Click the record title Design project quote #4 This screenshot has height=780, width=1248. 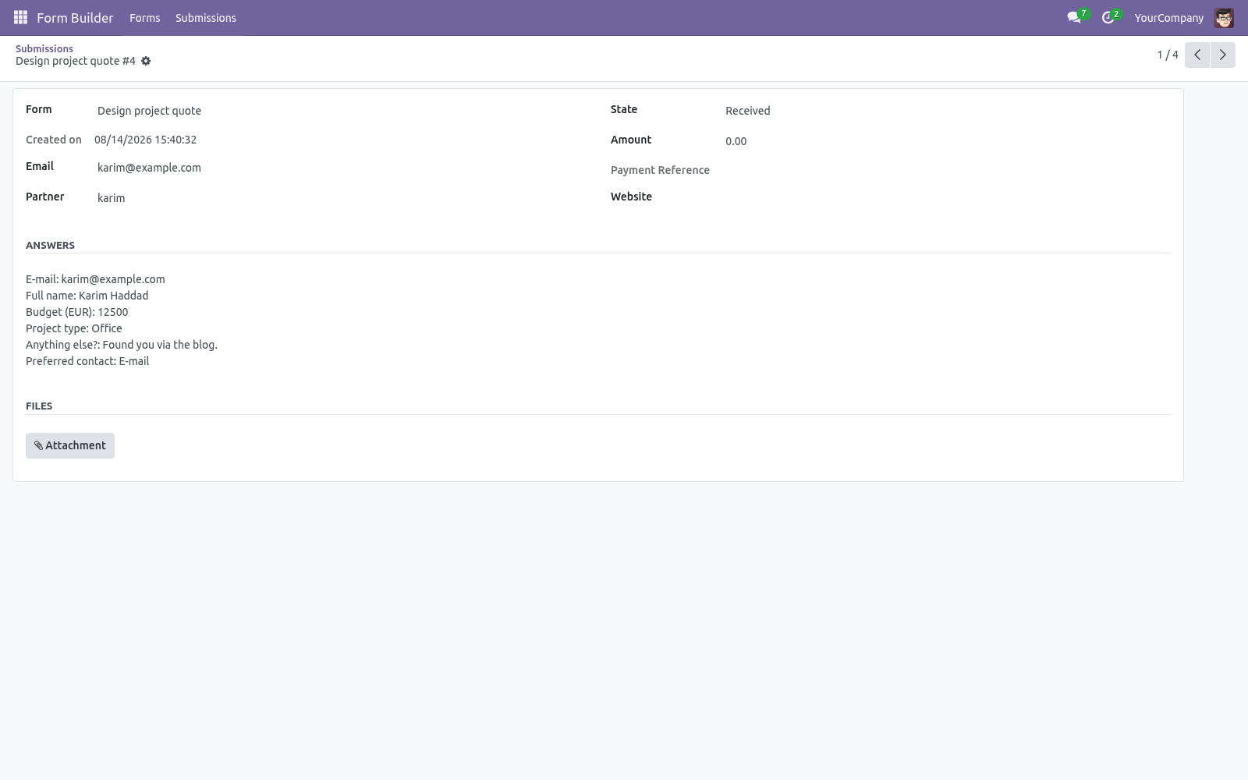[76, 61]
